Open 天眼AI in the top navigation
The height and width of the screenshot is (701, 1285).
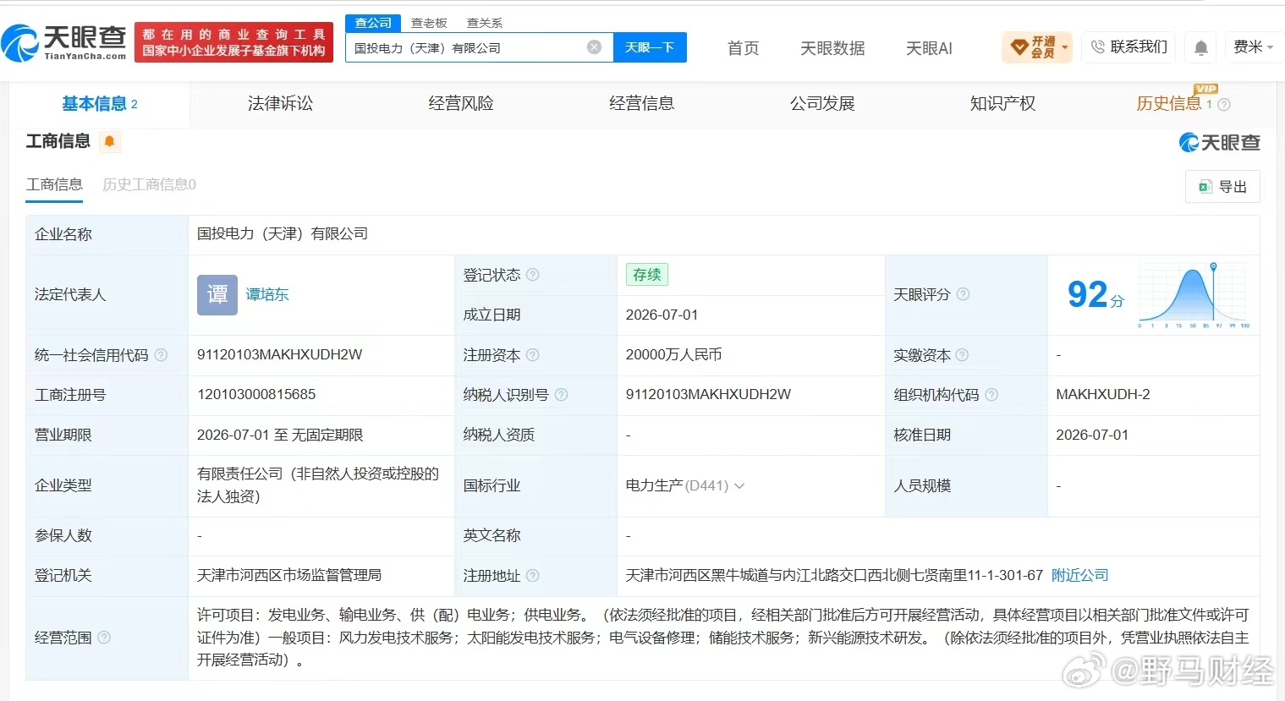click(929, 48)
